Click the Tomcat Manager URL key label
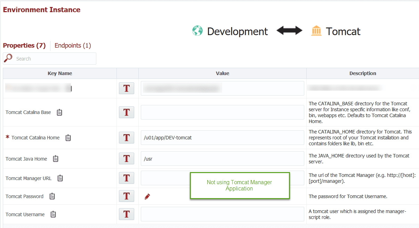This screenshot has width=419, height=228. pos(29,178)
